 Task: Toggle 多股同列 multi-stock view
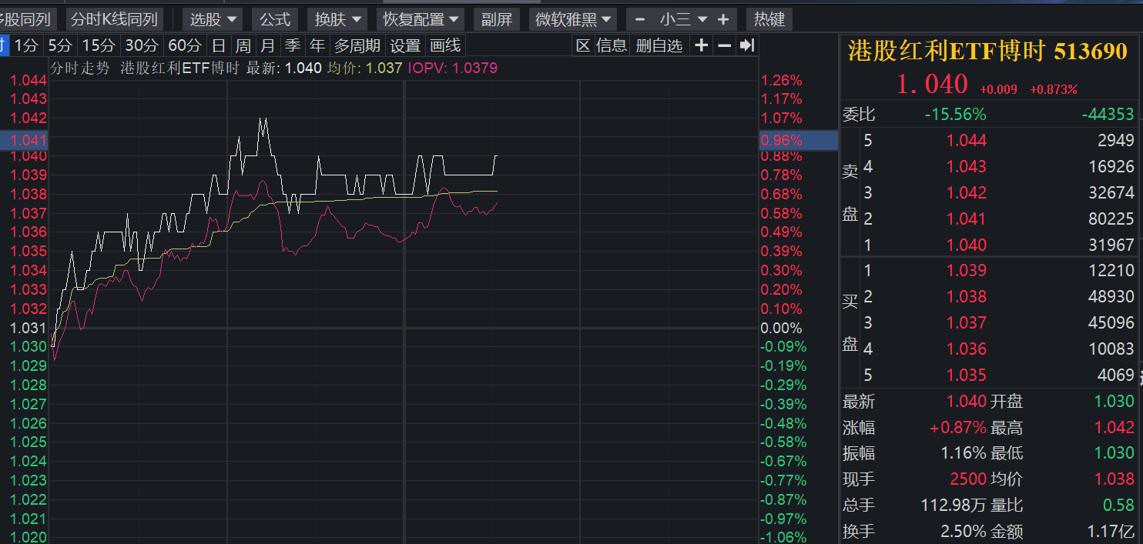27,19
